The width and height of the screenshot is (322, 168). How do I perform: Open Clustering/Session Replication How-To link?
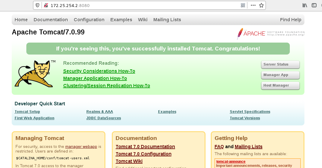[x=107, y=85]
